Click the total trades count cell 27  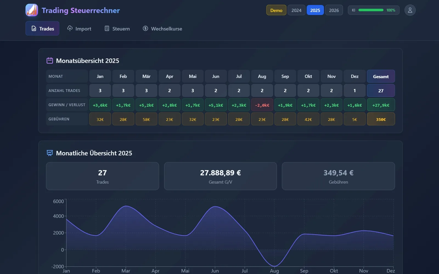(381, 90)
